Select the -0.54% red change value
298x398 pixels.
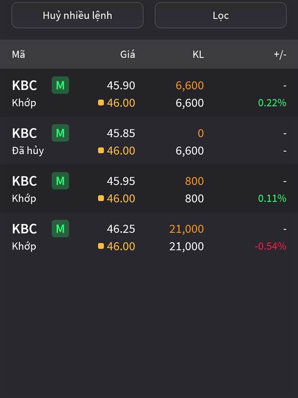click(270, 246)
